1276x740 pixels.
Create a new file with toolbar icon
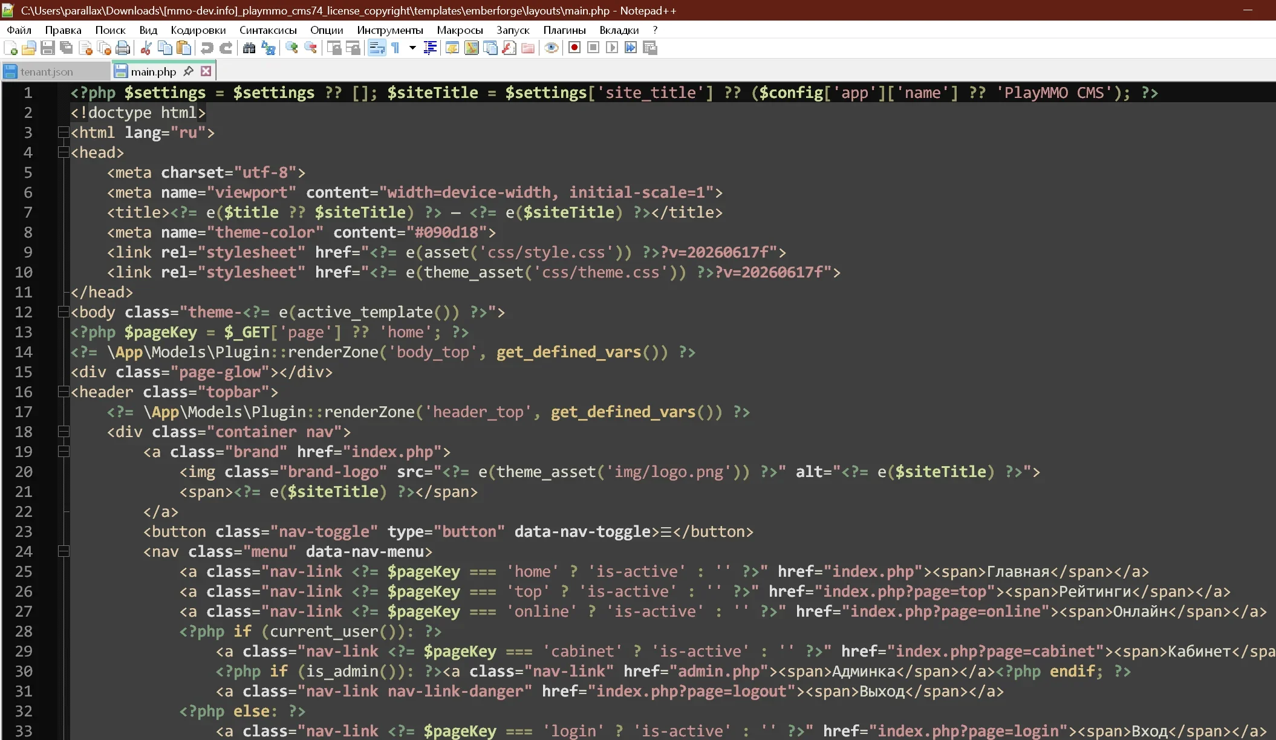10,48
